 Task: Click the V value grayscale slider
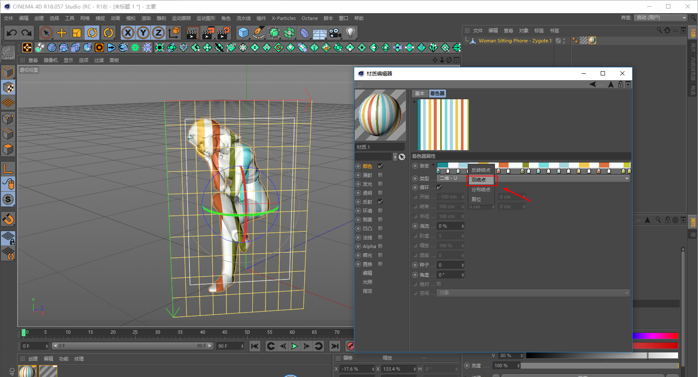(x=602, y=355)
